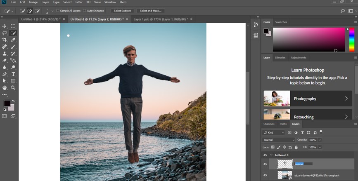Viewport: 358px width, 181px height.
Task: Switch to the Channels tab
Action: (x=269, y=124)
